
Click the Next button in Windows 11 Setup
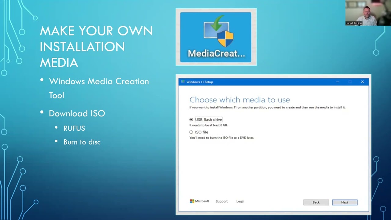pyautogui.click(x=345, y=202)
